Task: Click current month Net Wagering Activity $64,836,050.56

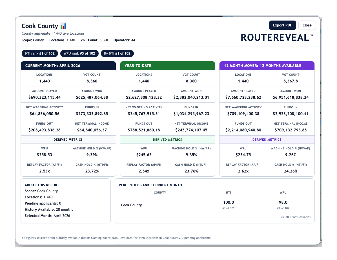Action: pos(45,114)
